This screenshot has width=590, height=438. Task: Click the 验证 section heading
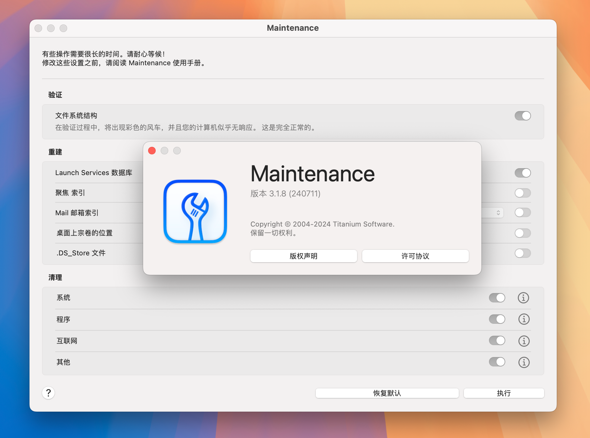(x=55, y=95)
